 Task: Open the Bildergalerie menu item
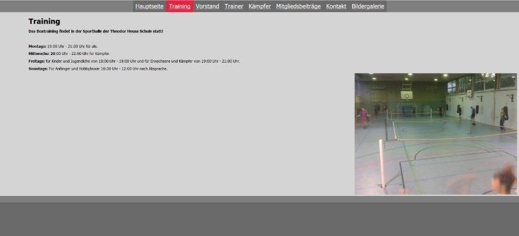368,6
